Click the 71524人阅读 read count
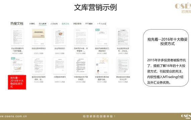Screen dimensions: 191x120 [x=39, y=82]
